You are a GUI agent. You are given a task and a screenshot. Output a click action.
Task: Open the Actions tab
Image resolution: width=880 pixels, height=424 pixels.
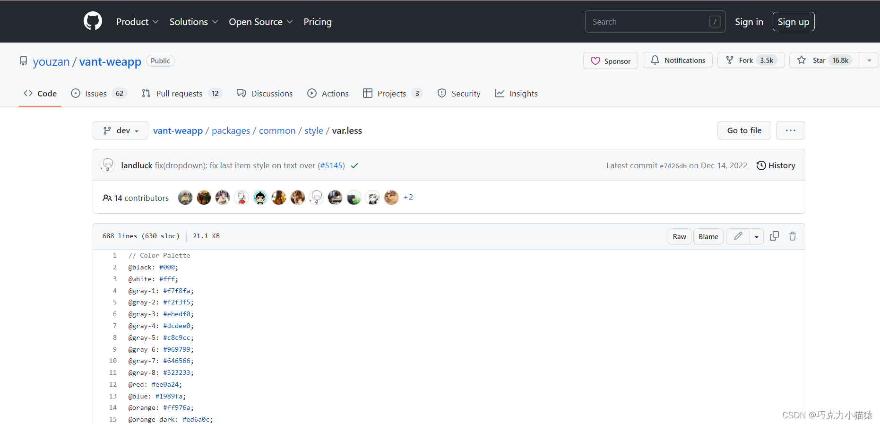[328, 94]
